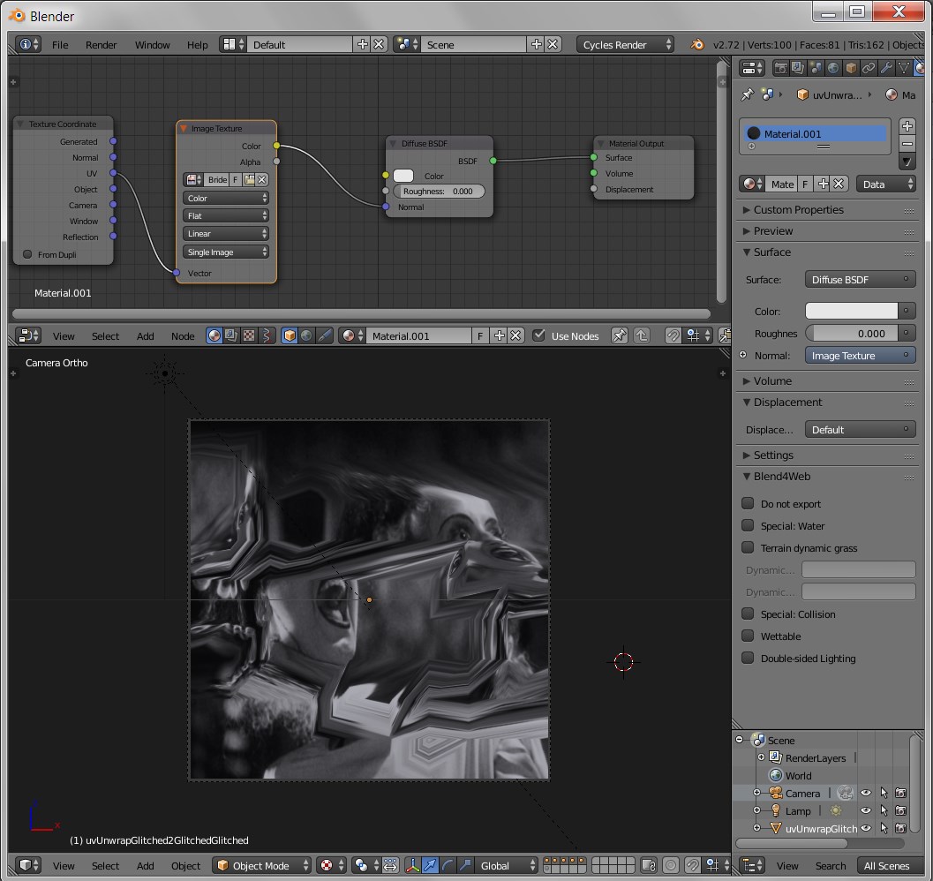
Task: Click the Blender logo icon next to version text
Action: (696, 45)
